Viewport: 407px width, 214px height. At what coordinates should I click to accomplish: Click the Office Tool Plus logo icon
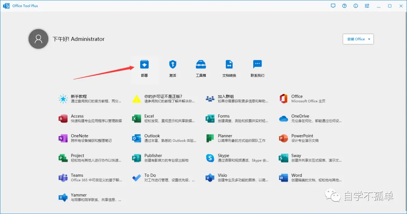(6, 6)
